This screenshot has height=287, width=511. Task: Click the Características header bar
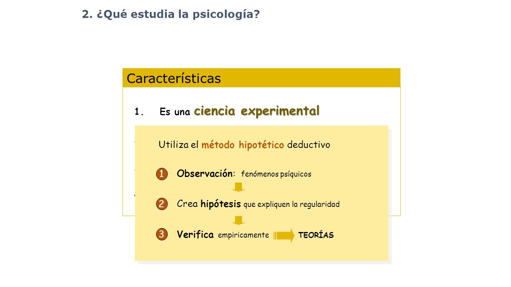tap(261, 78)
